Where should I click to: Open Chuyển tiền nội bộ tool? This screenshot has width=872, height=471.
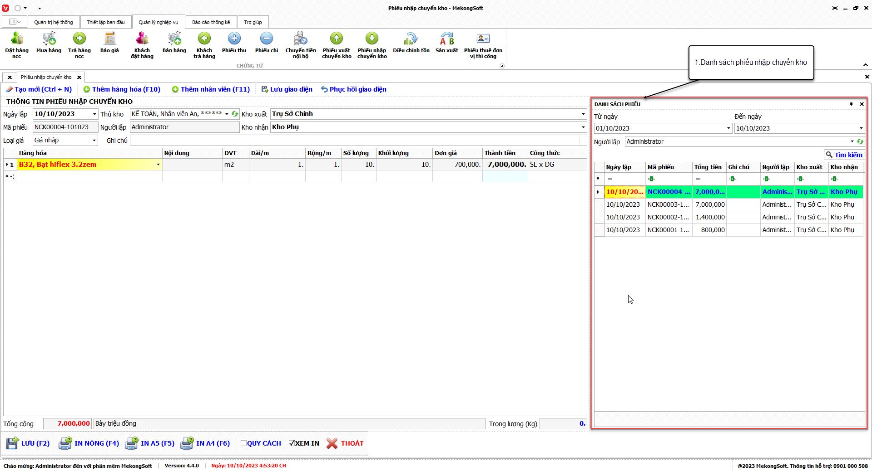[300, 39]
